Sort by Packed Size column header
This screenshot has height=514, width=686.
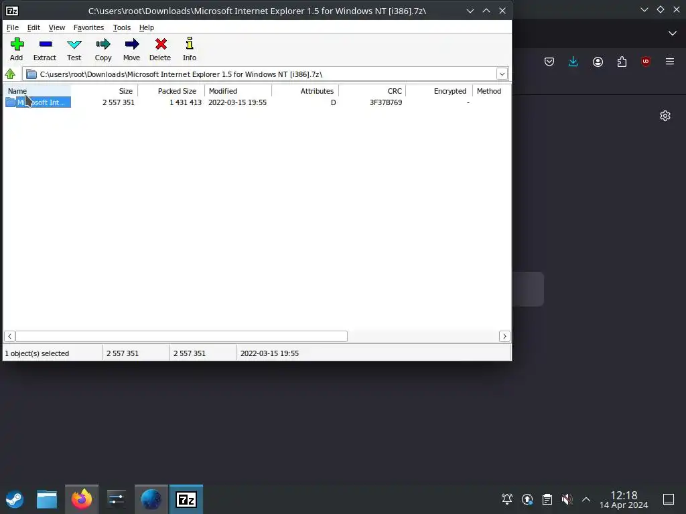(171, 91)
